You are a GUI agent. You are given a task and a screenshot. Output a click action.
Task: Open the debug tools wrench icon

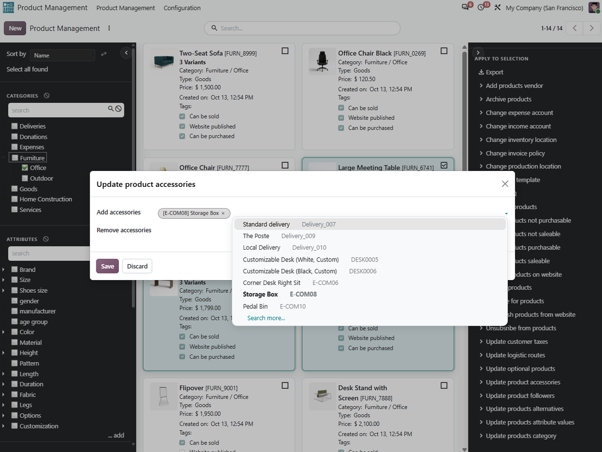coord(497,7)
